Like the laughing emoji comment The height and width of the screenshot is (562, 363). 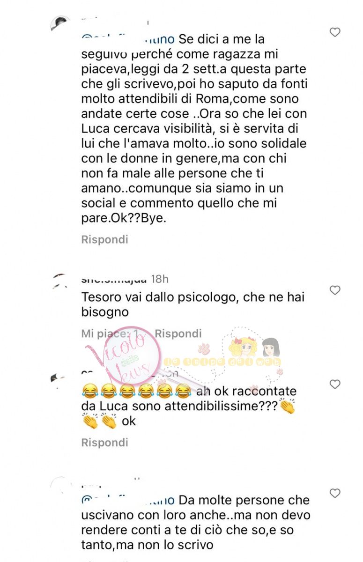[335, 385]
